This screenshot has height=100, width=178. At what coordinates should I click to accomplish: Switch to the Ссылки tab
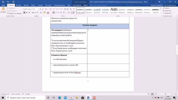click(40, 5)
